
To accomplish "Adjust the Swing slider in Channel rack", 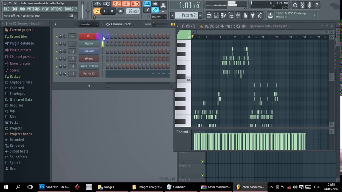I will (x=154, y=24).
